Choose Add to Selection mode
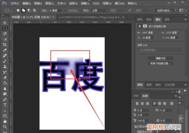Image resolution: width=189 pixels, height=133 pixels. click(24, 10)
